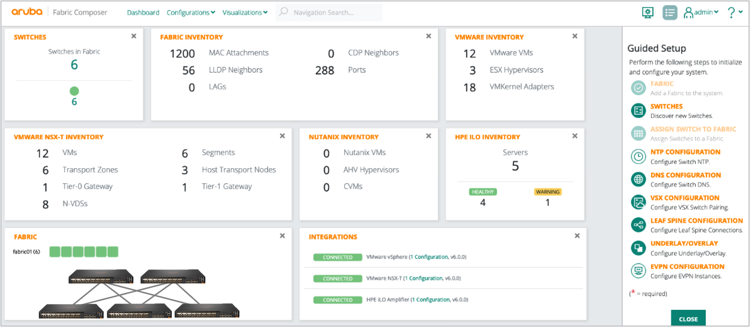Open the NTP CONFIGURATION link
Image resolution: width=750 pixels, height=327 pixels.
685,152
